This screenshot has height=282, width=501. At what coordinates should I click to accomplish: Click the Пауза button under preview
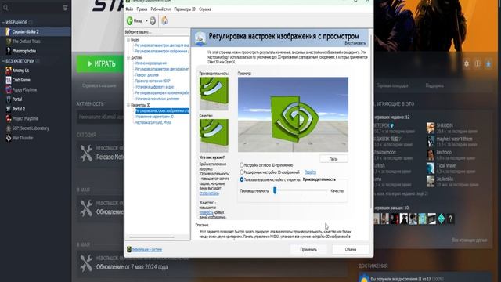333,158
